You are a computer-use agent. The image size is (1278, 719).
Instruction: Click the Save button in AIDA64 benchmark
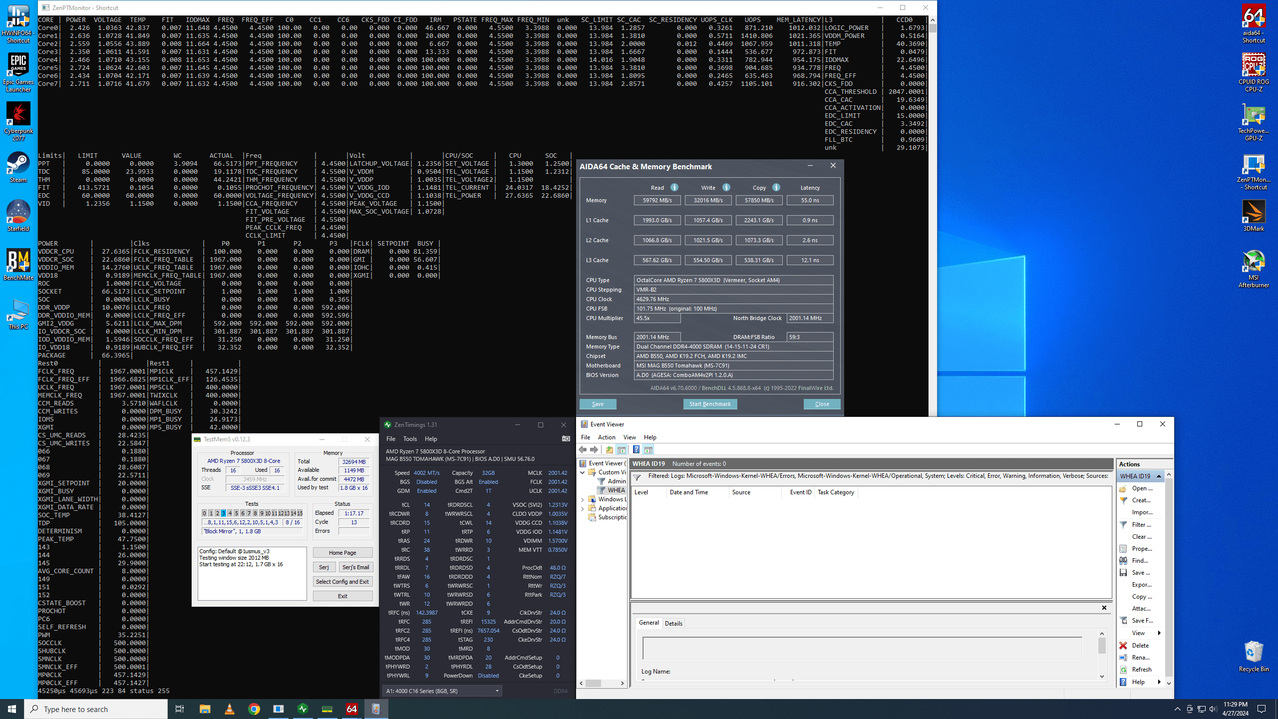click(x=598, y=404)
